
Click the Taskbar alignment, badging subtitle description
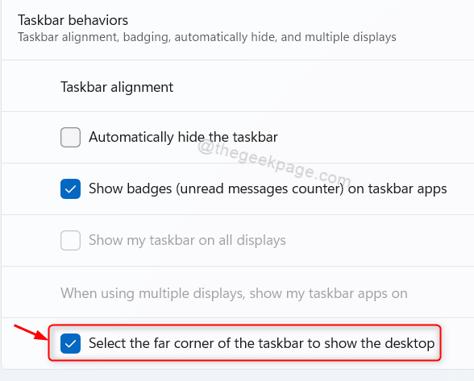tap(207, 37)
